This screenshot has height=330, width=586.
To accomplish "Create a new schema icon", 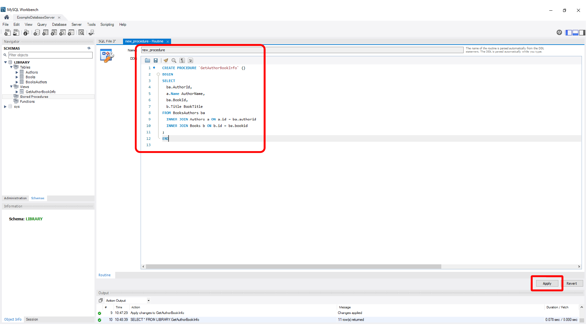I will 37,32.
